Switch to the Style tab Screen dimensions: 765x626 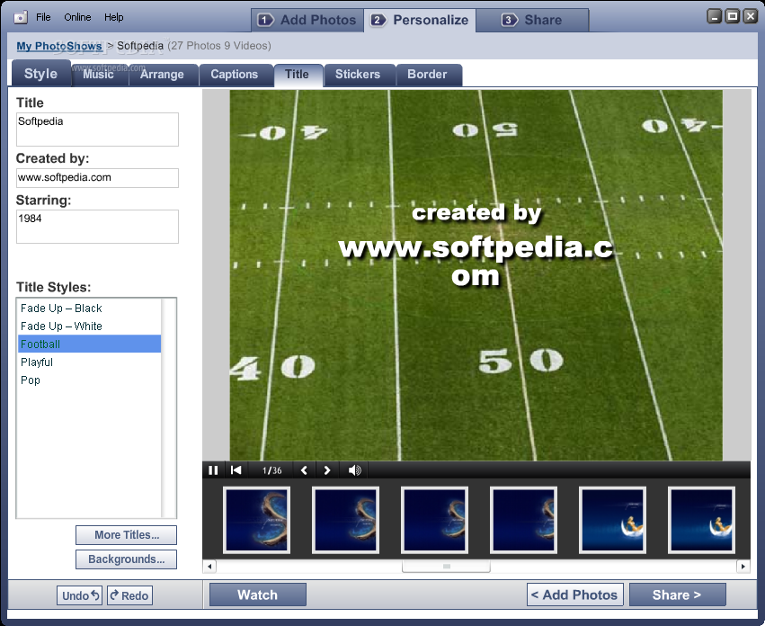pos(41,74)
